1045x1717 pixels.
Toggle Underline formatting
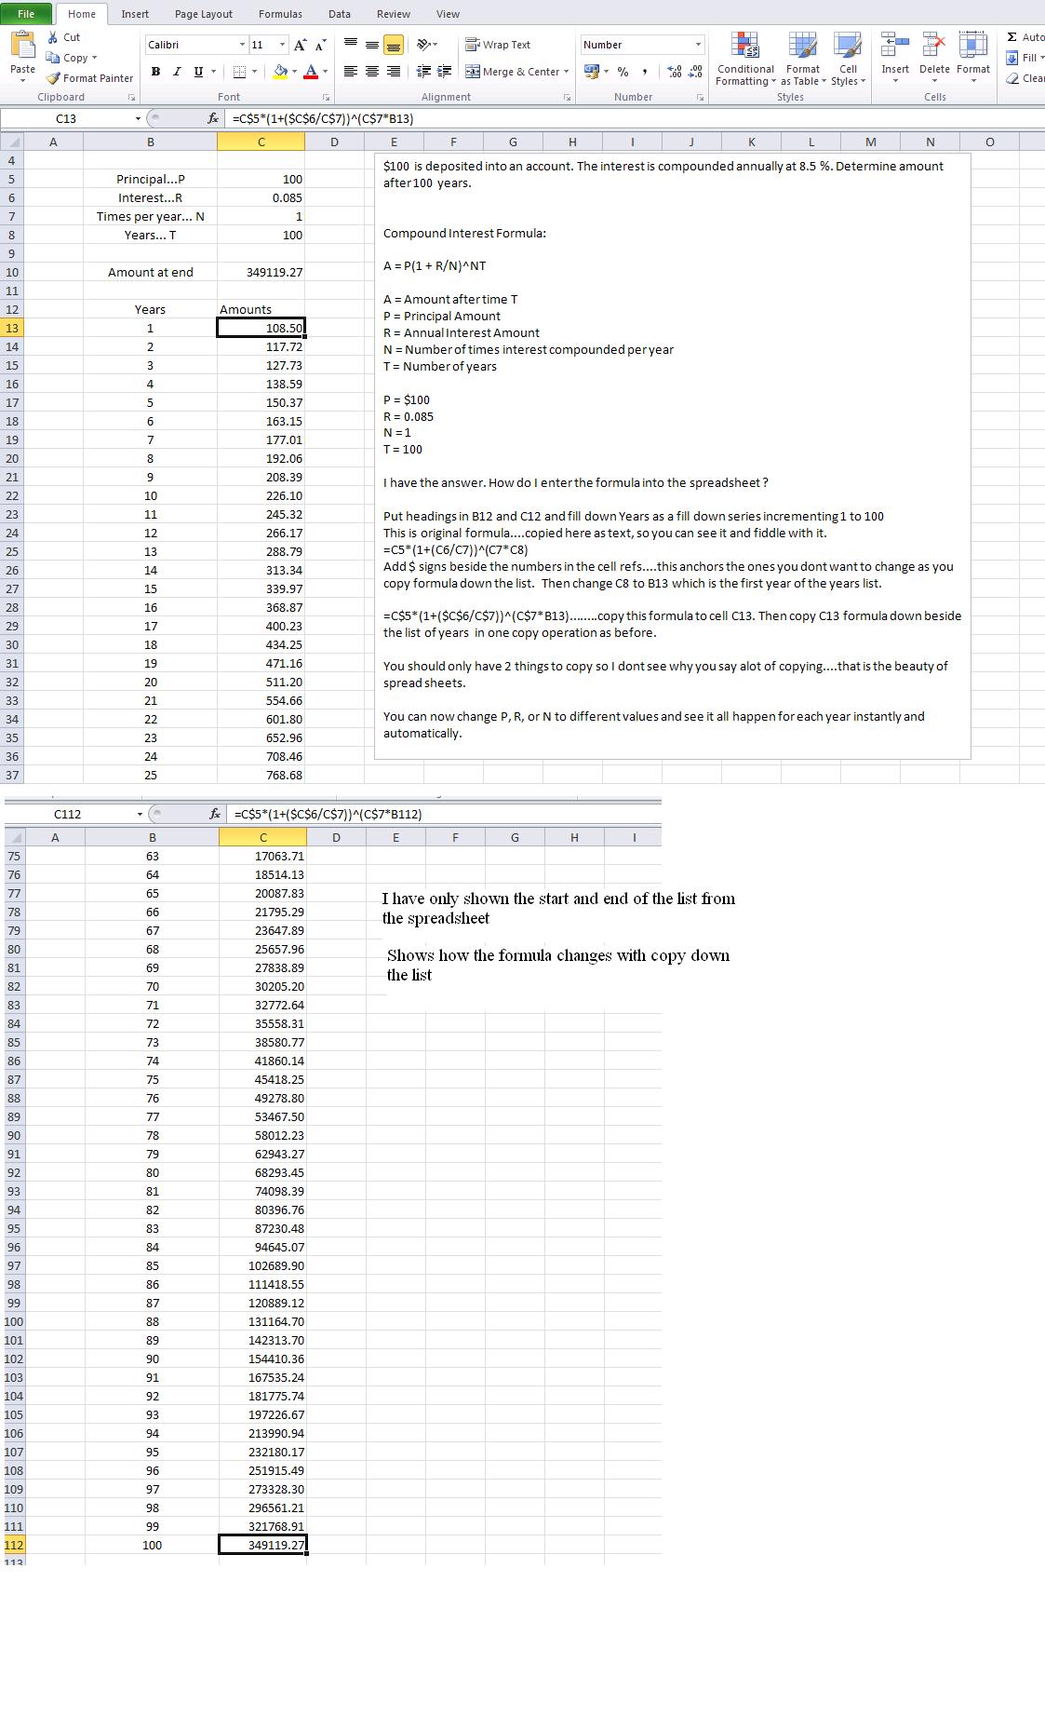point(198,72)
